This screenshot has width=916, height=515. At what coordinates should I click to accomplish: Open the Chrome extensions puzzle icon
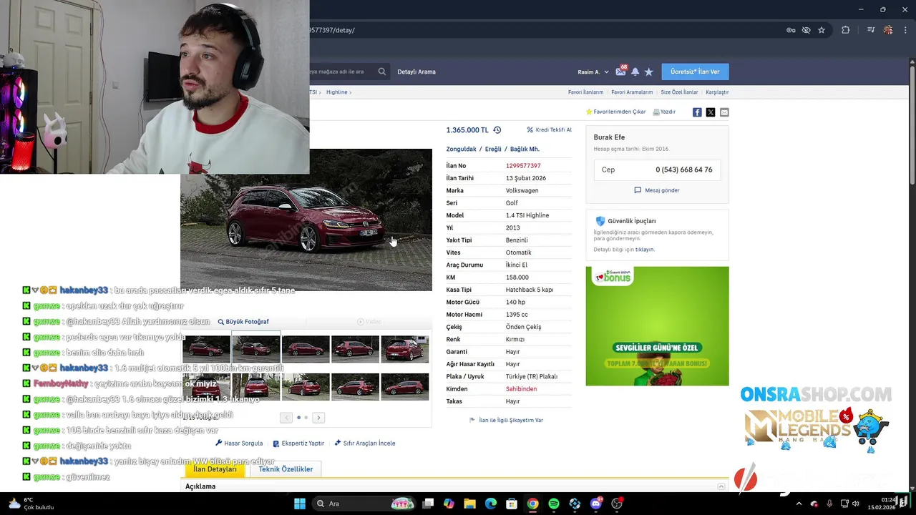coord(846,30)
